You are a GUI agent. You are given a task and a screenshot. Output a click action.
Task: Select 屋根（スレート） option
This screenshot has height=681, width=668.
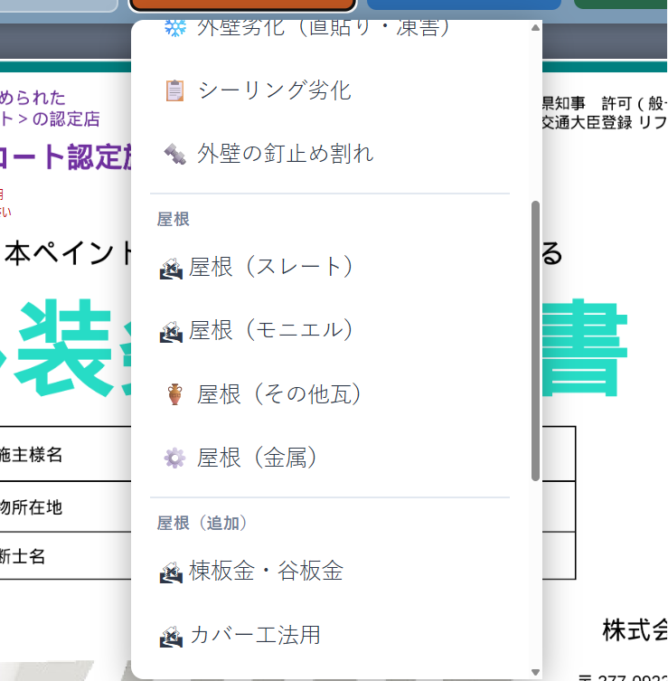point(329,267)
